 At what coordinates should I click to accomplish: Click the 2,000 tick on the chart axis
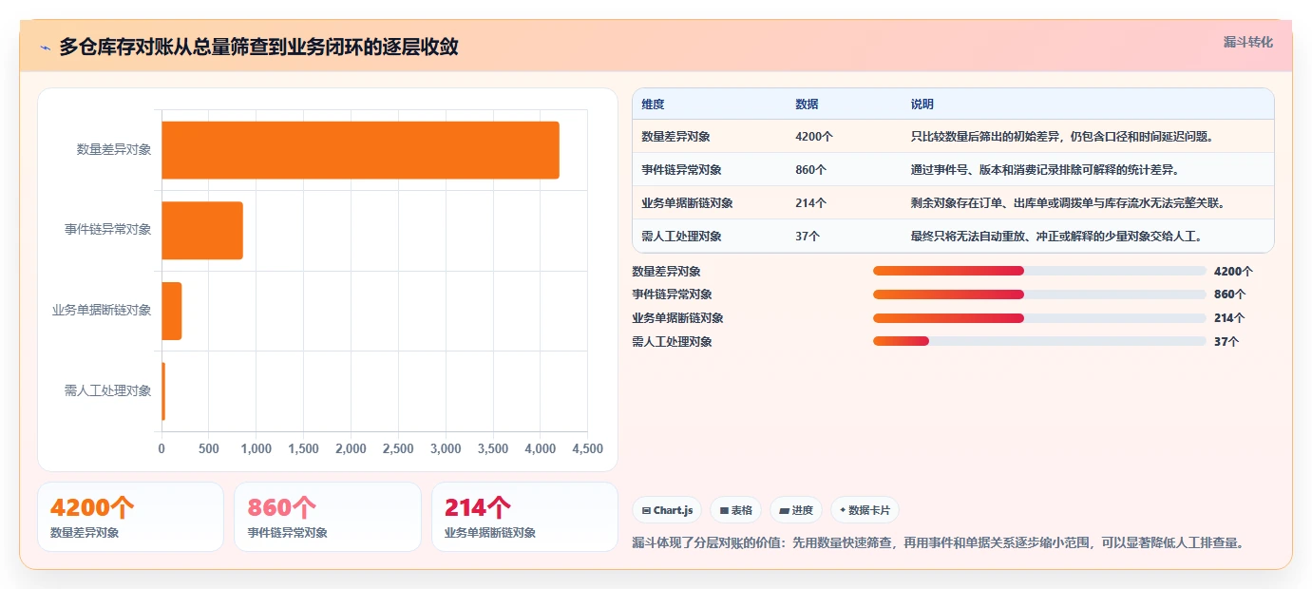click(351, 448)
